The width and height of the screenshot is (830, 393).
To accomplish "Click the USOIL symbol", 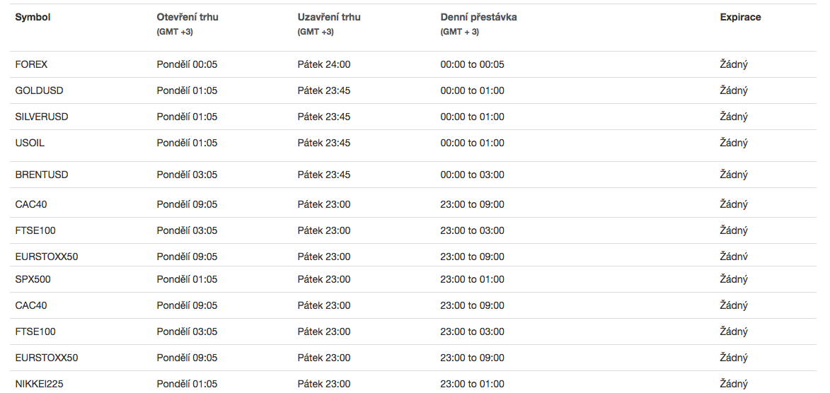I will tap(30, 143).
